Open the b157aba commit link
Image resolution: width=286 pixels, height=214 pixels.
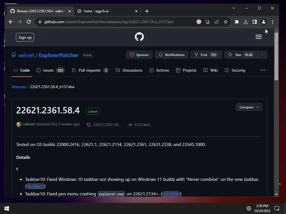[x=139, y=125]
